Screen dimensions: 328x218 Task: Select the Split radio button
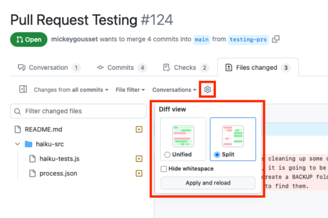pos(217,155)
